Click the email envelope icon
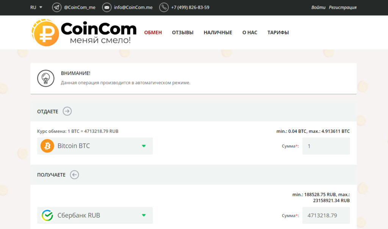388x229 pixels. pyautogui.click(x=106, y=8)
